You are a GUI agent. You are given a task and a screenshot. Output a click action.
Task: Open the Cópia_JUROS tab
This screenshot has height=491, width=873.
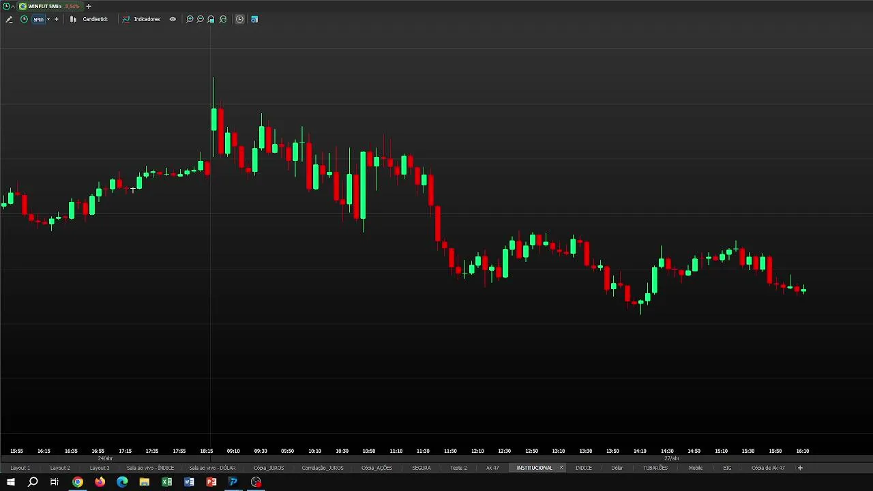[x=269, y=468]
